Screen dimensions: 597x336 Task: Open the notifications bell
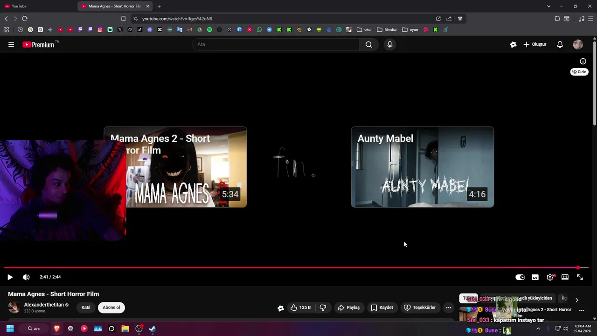coord(560,44)
